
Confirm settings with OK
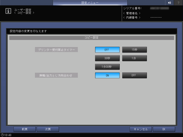pos(164,129)
